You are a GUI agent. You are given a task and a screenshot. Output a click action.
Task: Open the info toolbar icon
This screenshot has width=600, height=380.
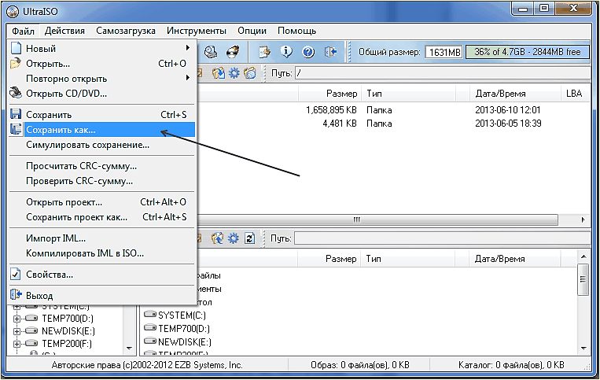click(285, 52)
